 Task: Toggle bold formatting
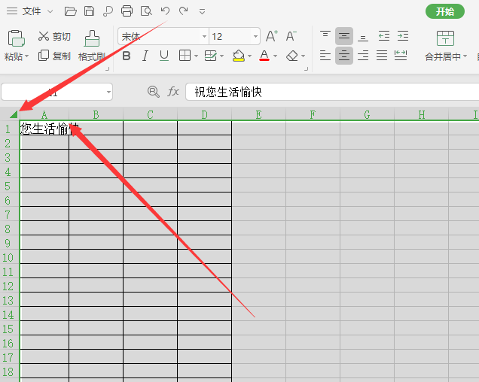point(127,56)
